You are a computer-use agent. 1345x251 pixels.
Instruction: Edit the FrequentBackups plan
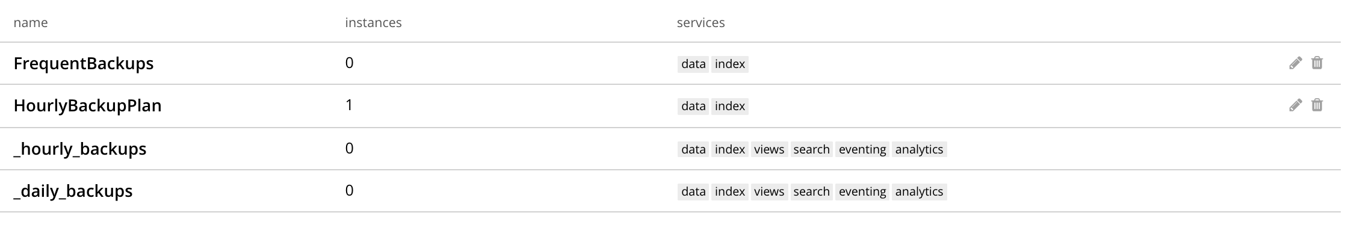1296,63
